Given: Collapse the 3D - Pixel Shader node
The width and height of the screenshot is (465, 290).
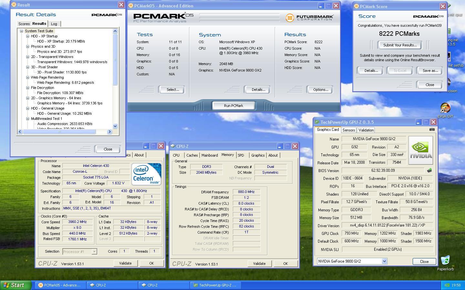Looking at the screenshot, I should coord(28,67).
